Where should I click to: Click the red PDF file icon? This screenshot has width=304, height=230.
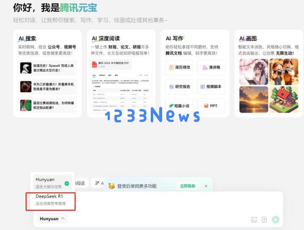(95, 65)
